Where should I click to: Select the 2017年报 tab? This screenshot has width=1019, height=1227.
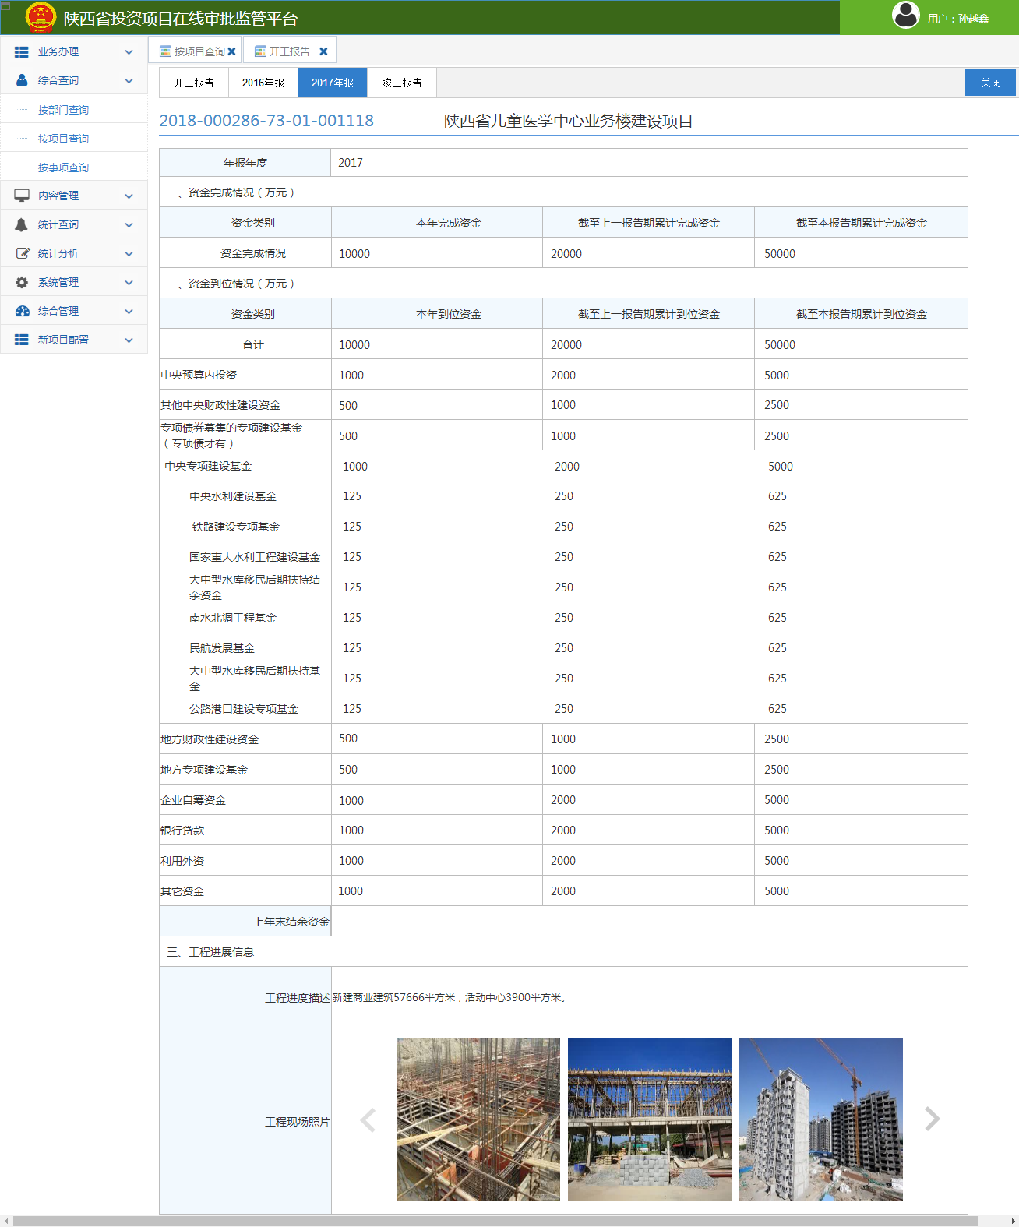click(333, 83)
